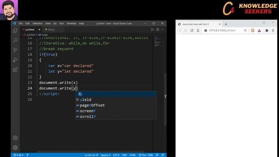Open the editor More Actions ellipsis
Image resolution: width=279 pixels, height=157 pixels.
point(163,30)
